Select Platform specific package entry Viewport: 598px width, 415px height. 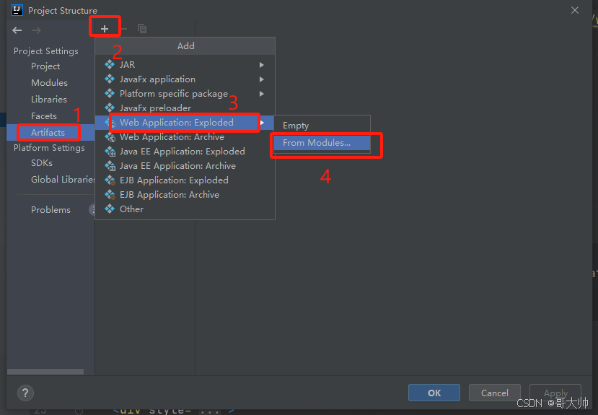pyautogui.click(x=185, y=93)
